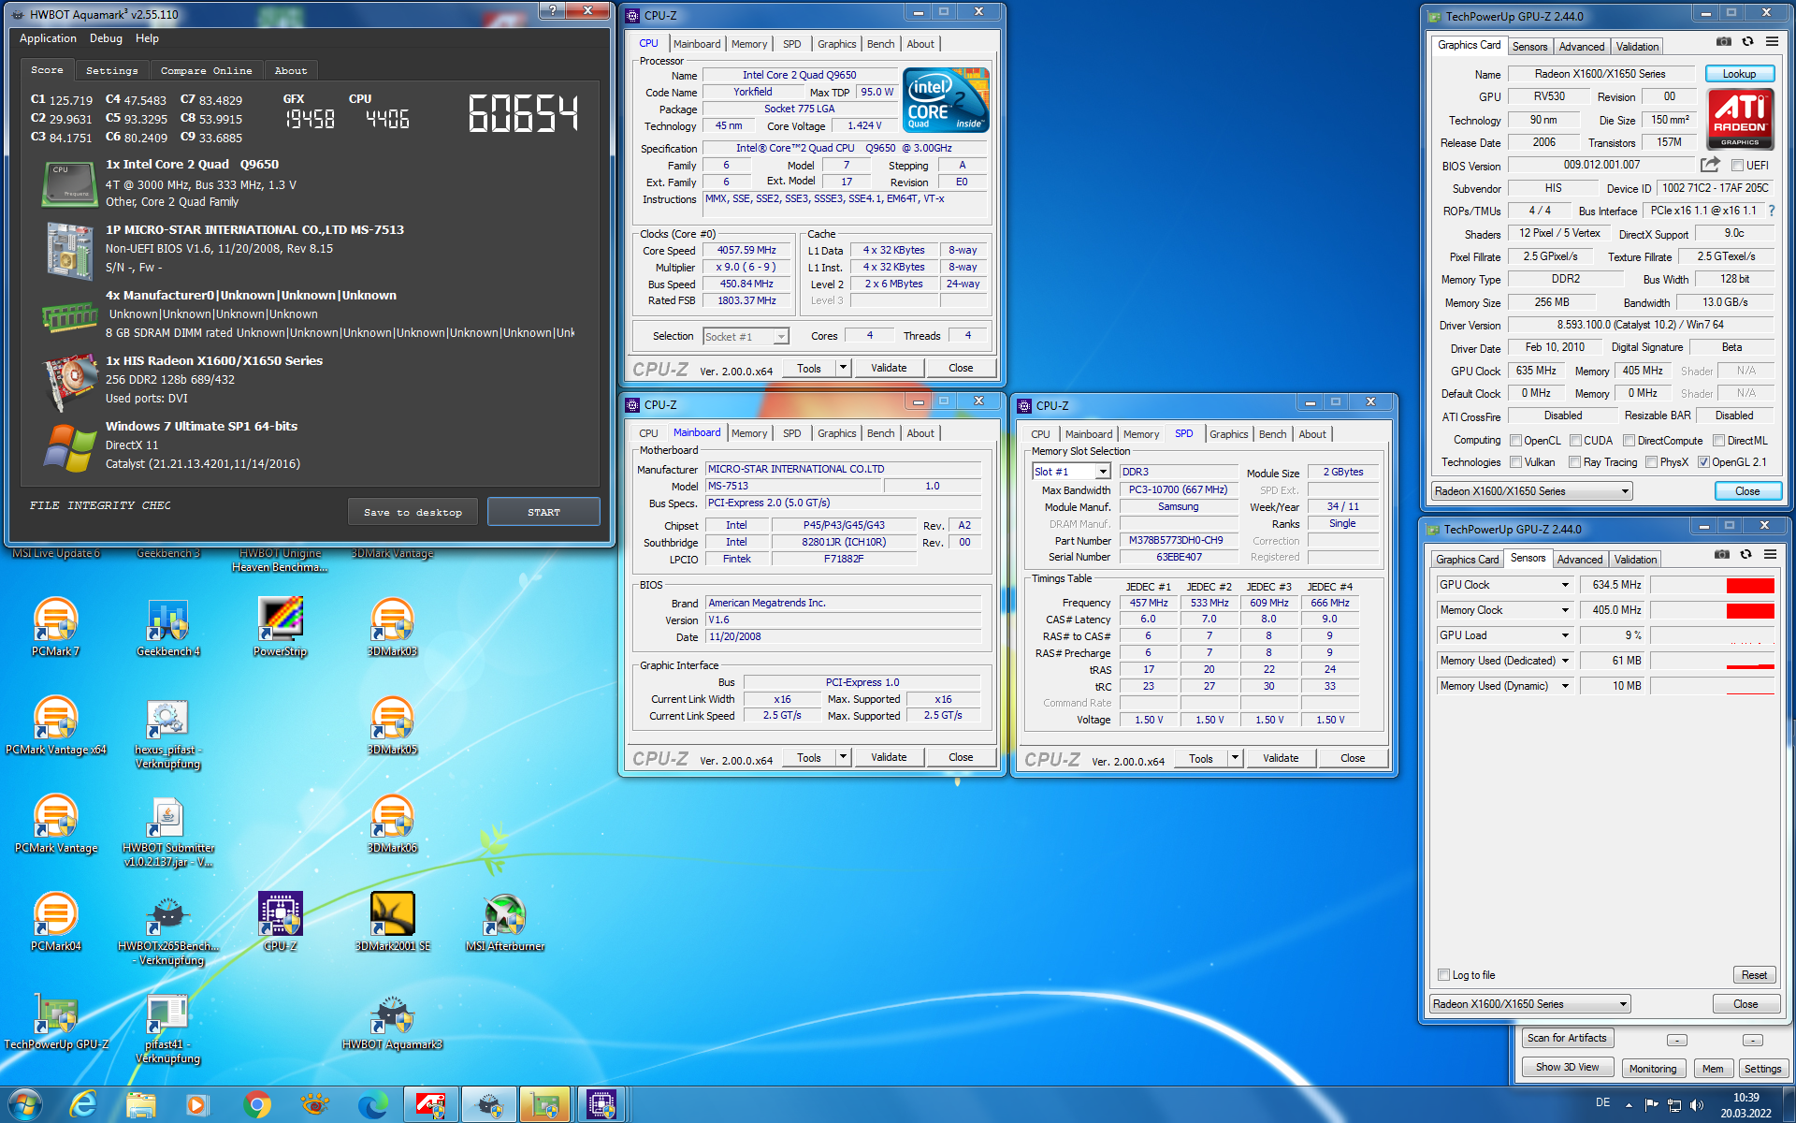Open the Geekbench 4 desktop icon
This screenshot has height=1123, width=1796.
pos(168,627)
